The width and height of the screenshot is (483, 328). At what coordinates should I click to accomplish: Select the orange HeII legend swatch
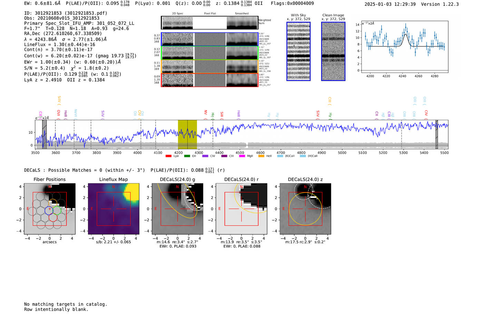261,156
